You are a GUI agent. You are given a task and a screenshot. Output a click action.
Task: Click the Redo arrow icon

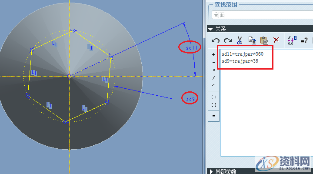click(x=227, y=40)
